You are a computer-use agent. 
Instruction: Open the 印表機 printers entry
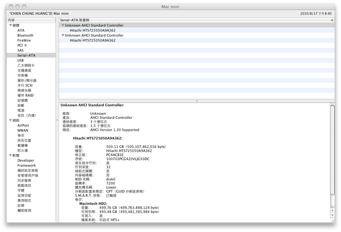[23, 75]
